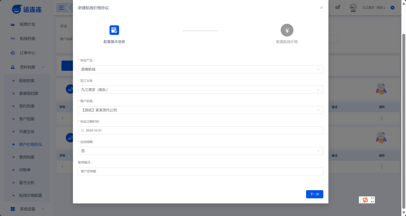Image resolution: width=406 pixels, height=216 pixels.
Task: Click the user avatar in the header
Action: 353,8
